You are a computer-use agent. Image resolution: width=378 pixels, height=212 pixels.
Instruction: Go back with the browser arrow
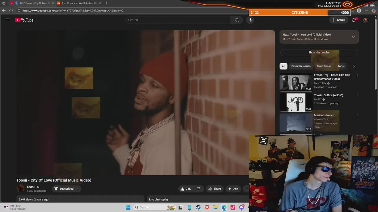[4, 11]
